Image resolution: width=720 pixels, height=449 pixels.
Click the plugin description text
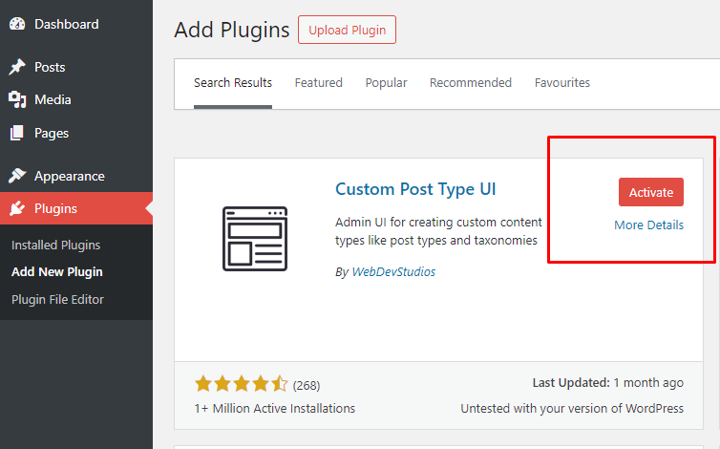[438, 231]
